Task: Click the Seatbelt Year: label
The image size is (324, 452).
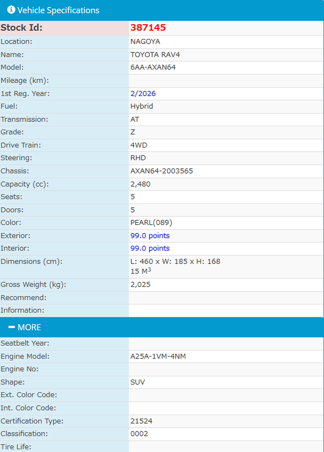Action: pos(25,343)
